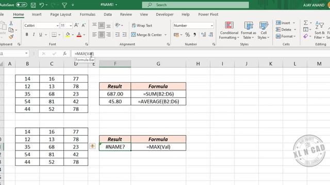The width and height of the screenshot is (330, 185).
Task: Decrease indent
Action: pyautogui.click(x=118, y=34)
